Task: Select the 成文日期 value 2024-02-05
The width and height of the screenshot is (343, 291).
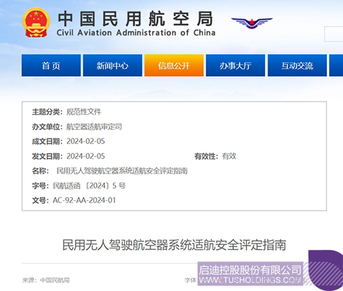Action: click(86, 141)
